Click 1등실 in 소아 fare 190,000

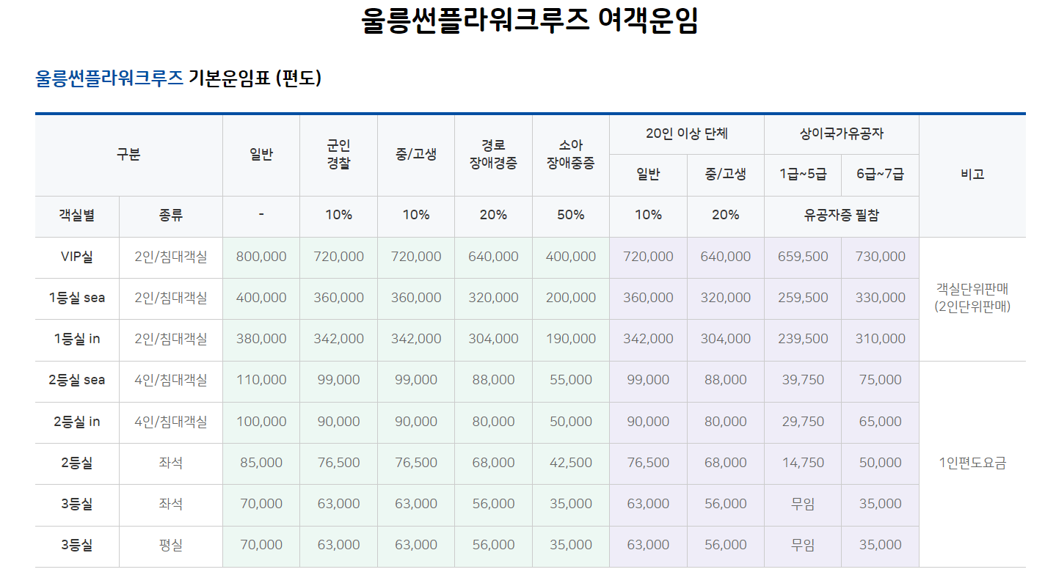(571, 339)
